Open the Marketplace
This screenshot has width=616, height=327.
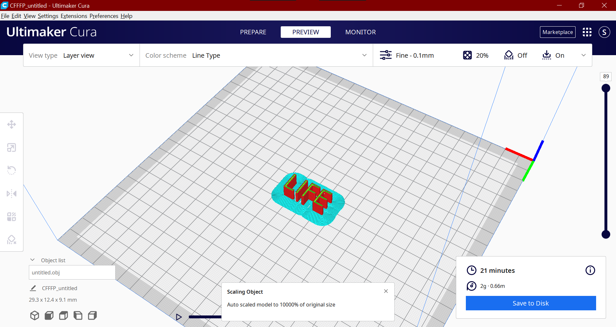[x=558, y=32]
